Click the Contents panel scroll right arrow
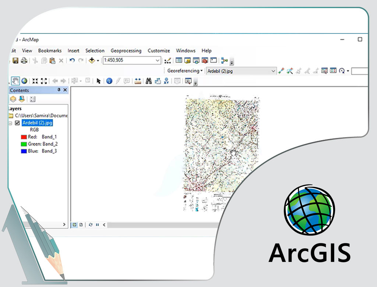377x287 pixels. click(64, 224)
